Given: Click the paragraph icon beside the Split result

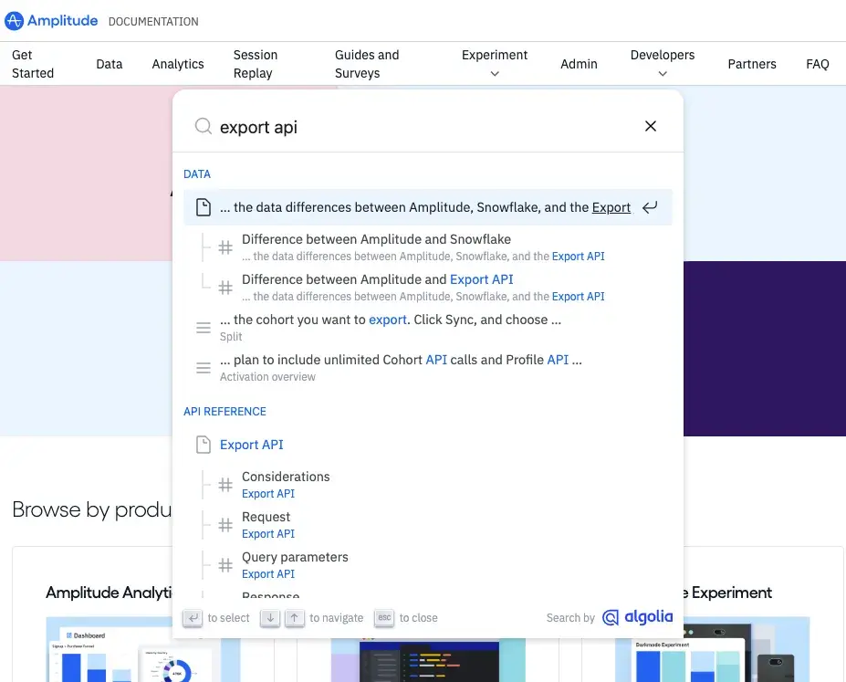Looking at the screenshot, I should click(201, 327).
